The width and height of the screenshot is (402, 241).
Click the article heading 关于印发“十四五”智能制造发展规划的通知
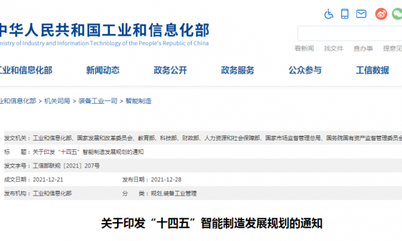[x=212, y=223]
